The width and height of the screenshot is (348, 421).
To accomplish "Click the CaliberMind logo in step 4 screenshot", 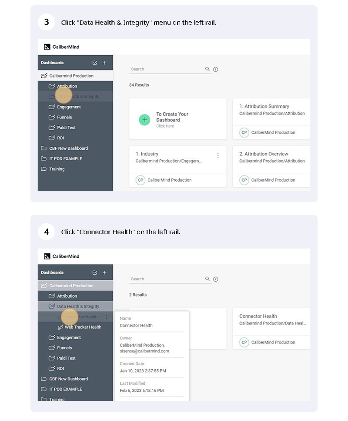I will click(62, 256).
